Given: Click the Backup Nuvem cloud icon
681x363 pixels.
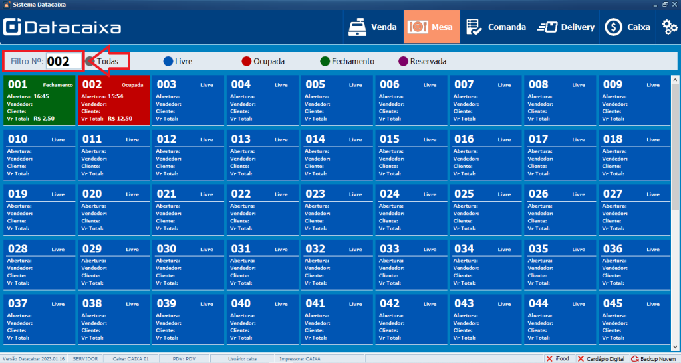Looking at the screenshot, I should pos(635,358).
